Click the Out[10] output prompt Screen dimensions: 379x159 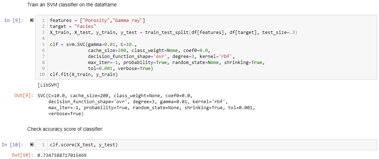click(x=23, y=155)
